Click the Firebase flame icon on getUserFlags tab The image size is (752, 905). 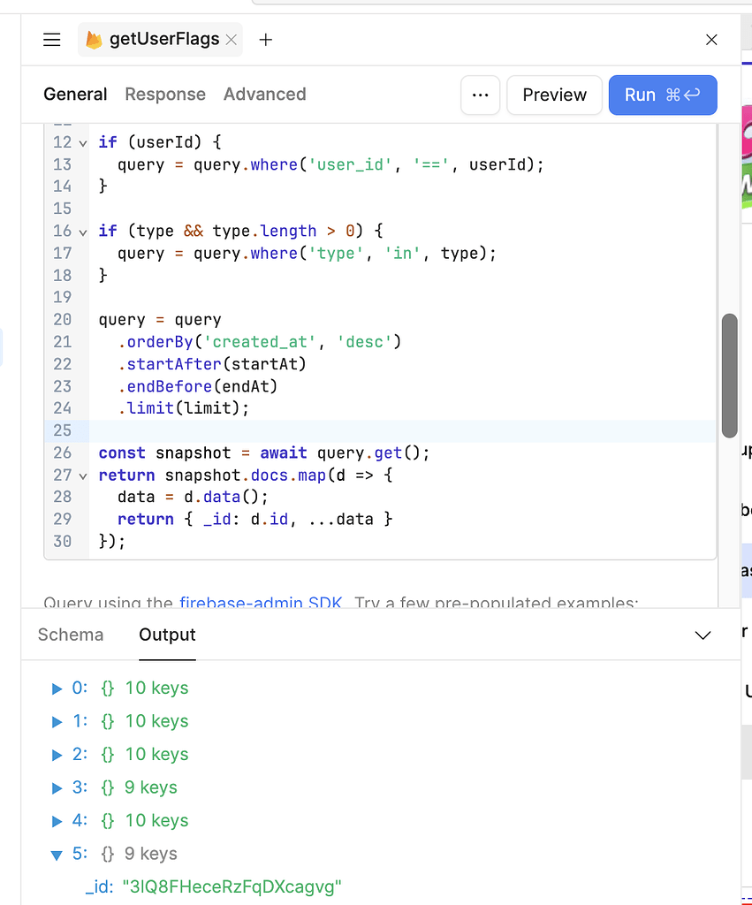94,39
